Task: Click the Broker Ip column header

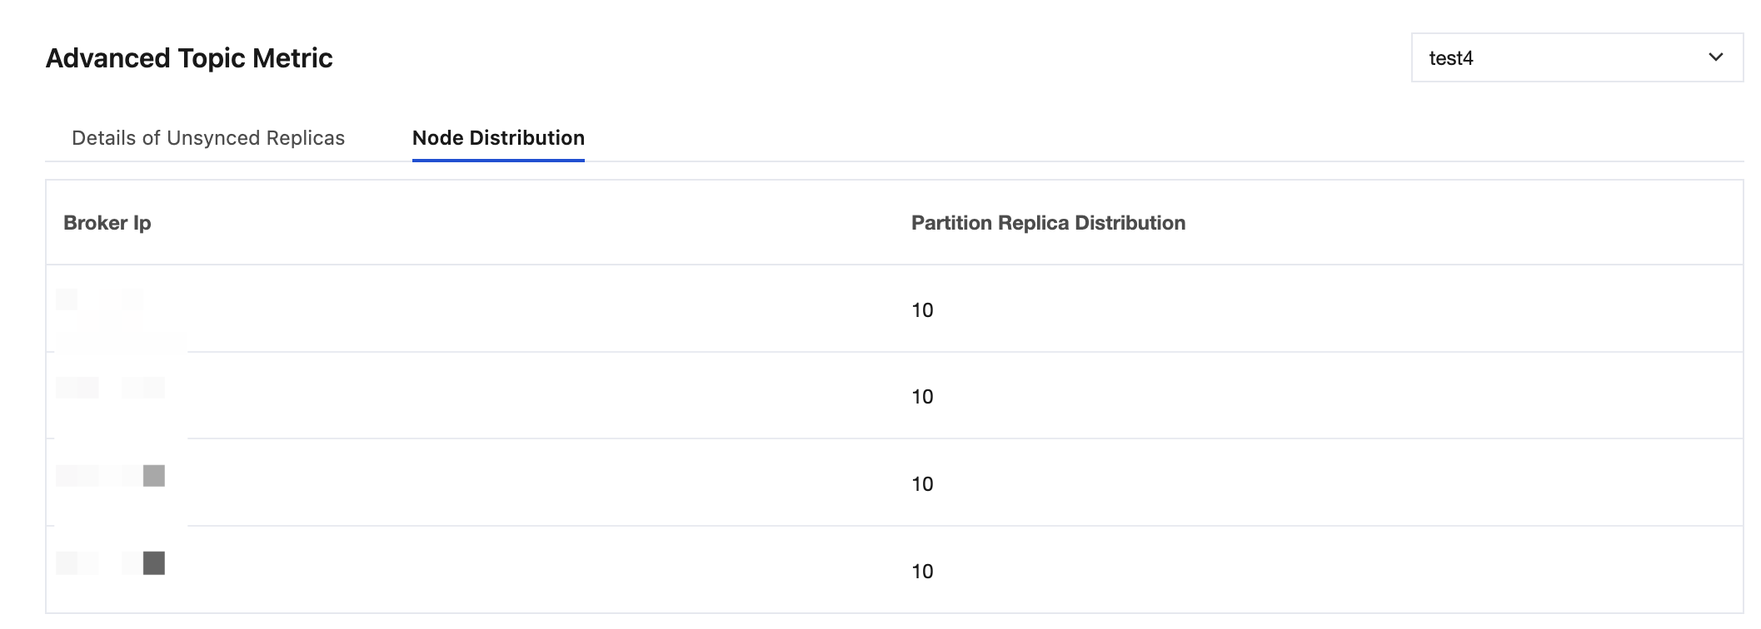Action: [x=107, y=223]
